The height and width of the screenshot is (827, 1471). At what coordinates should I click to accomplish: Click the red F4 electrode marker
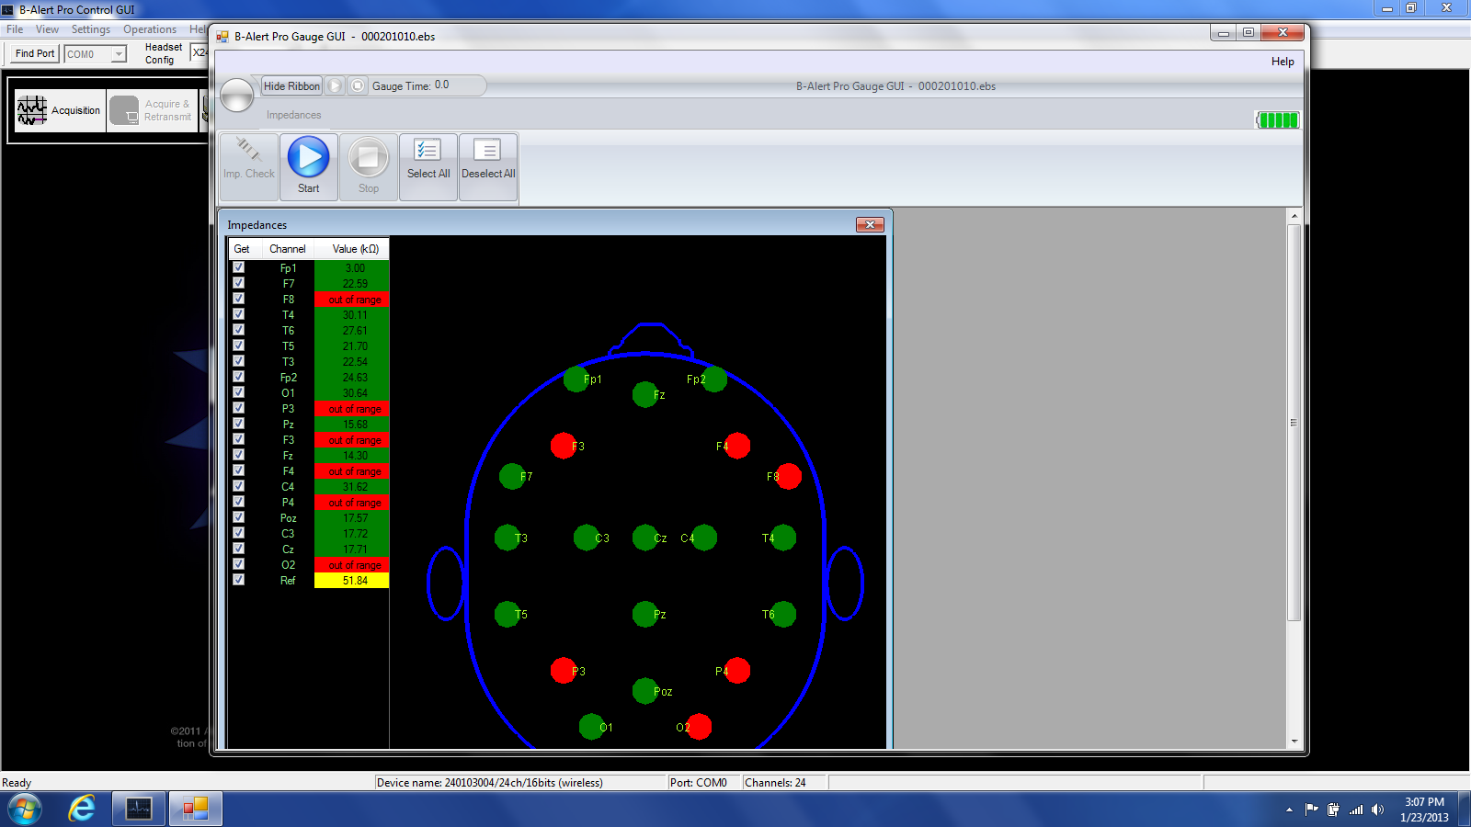pos(737,446)
